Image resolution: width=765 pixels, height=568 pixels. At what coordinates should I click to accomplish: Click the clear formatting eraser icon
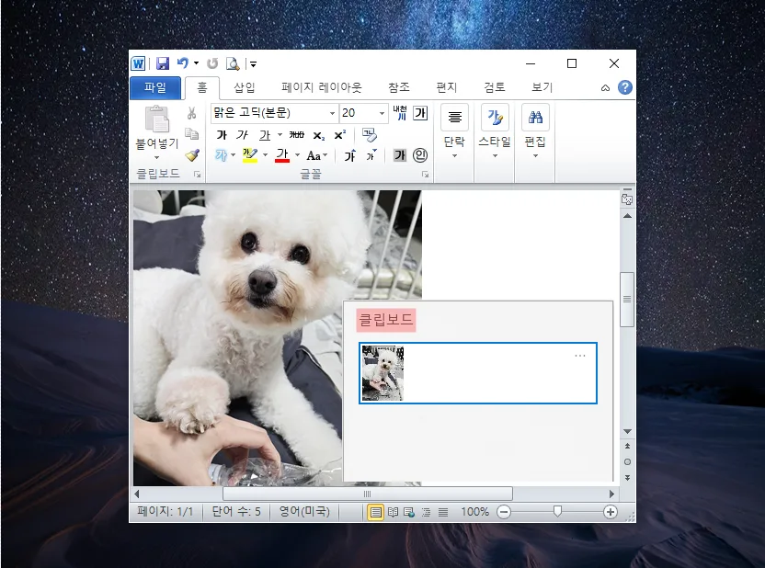(x=370, y=134)
